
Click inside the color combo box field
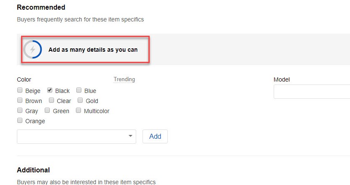[76, 137]
